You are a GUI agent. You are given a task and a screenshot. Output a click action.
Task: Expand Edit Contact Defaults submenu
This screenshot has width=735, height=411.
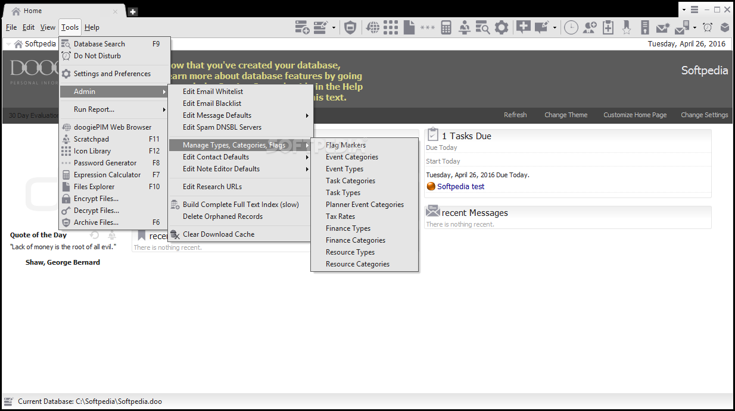tap(241, 157)
